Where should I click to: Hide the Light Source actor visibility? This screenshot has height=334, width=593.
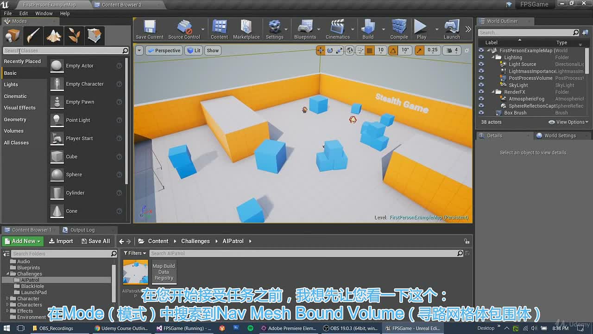pyautogui.click(x=481, y=64)
